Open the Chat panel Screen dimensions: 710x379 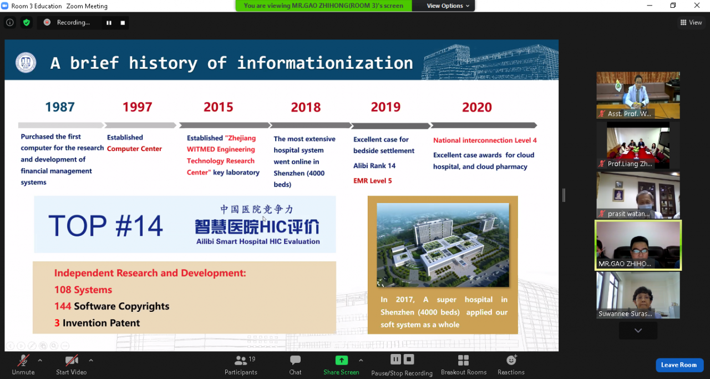click(295, 365)
